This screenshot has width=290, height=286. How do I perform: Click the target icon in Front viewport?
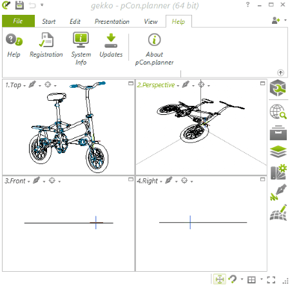tap(52, 181)
